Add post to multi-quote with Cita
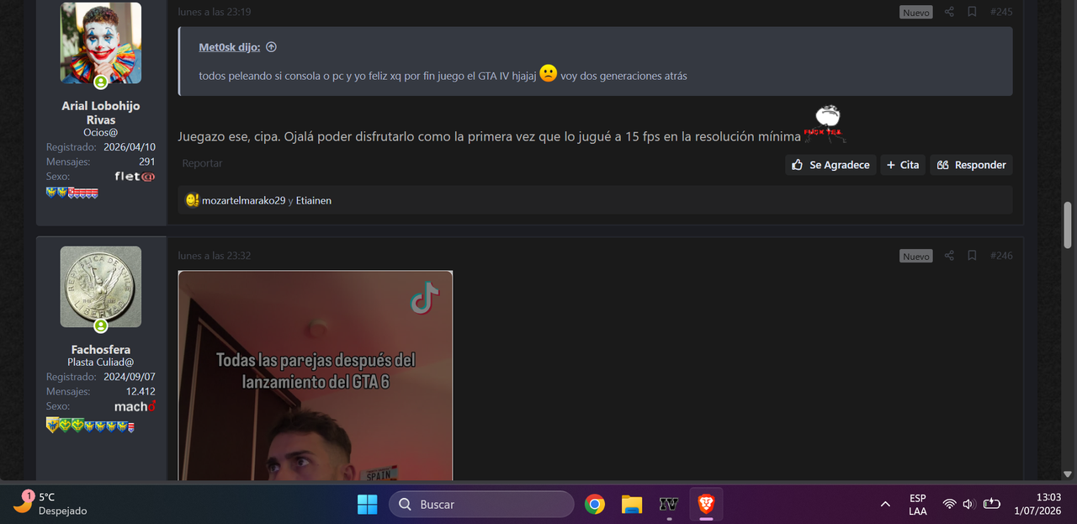 tap(903, 165)
